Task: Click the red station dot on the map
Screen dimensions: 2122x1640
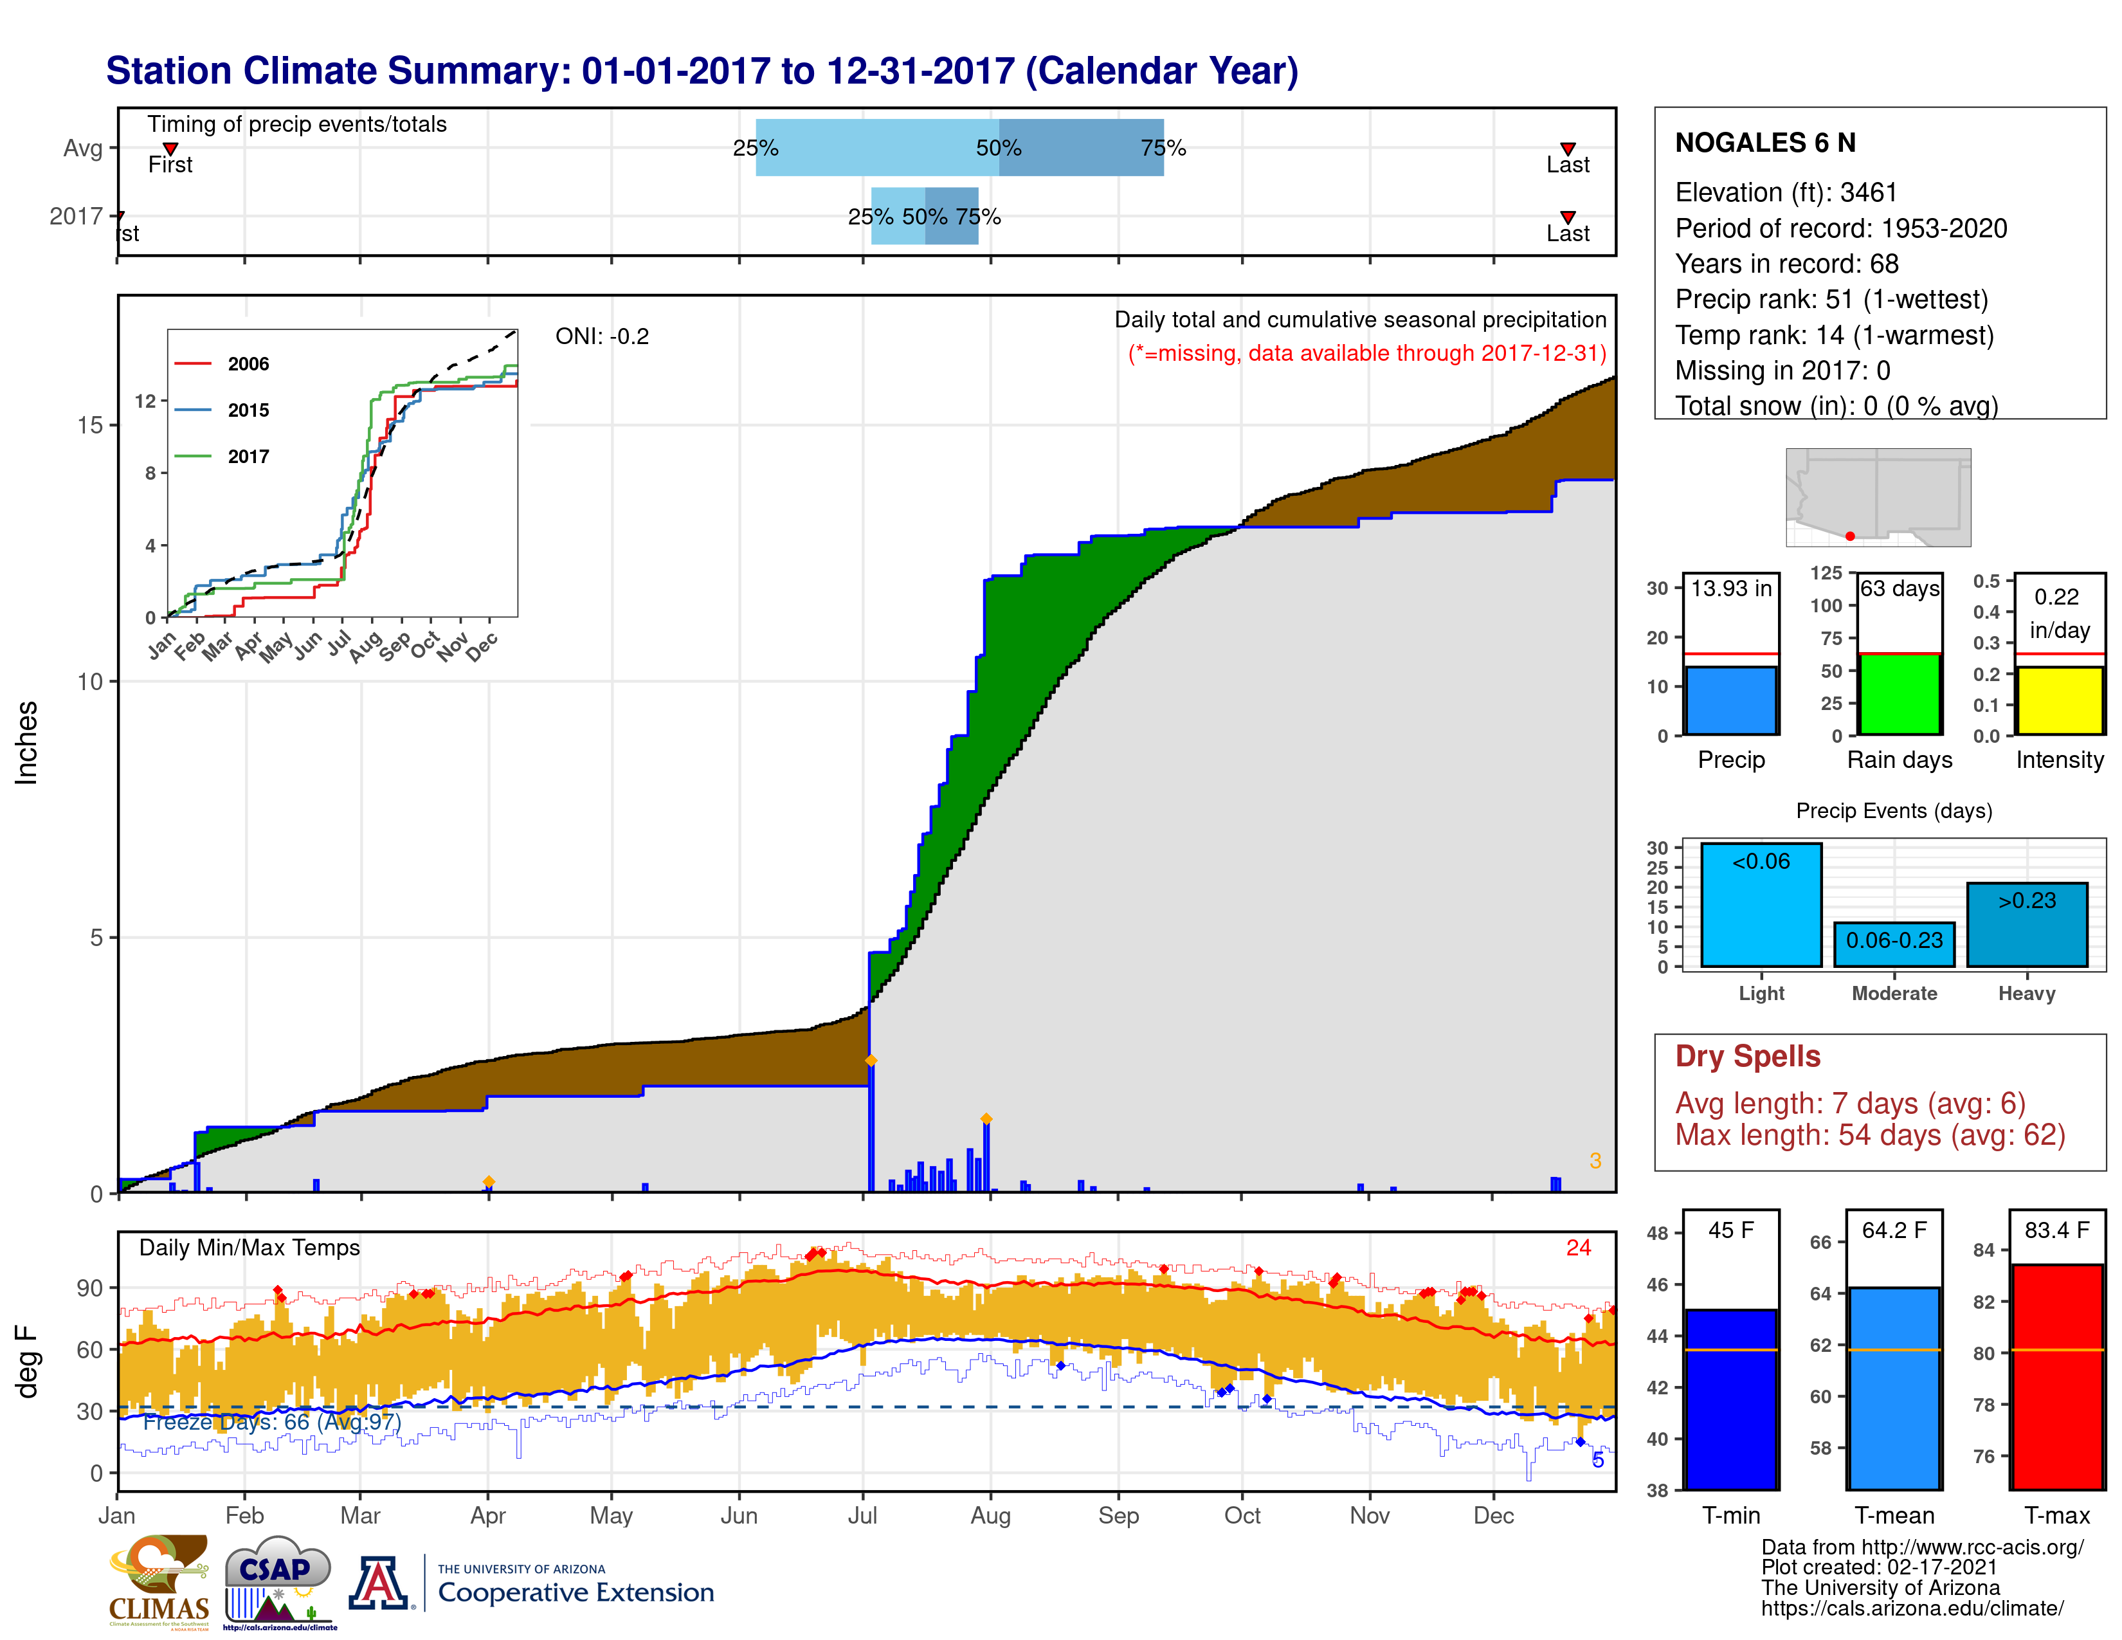Action: click(x=1850, y=536)
